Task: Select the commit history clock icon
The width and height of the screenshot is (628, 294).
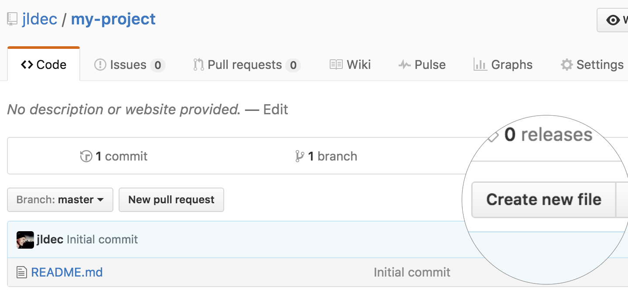Action: click(x=85, y=156)
